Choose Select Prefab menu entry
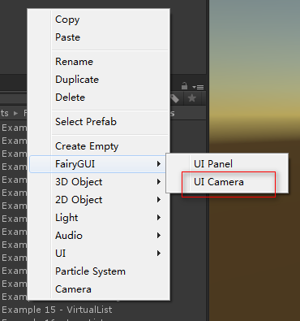This screenshot has height=321, width=300. pos(99,122)
